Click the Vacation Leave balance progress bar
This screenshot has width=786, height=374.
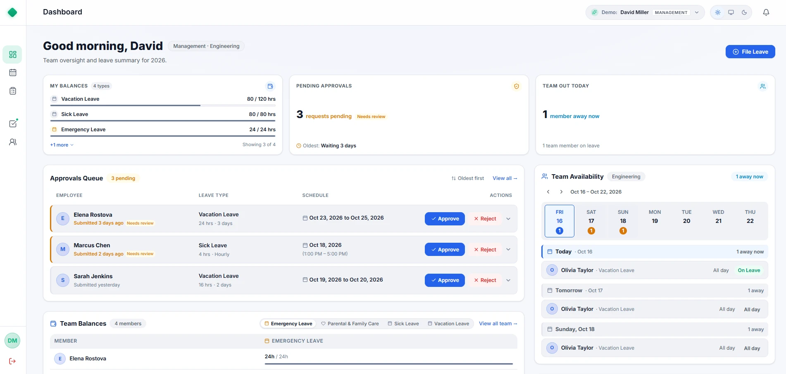click(163, 106)
